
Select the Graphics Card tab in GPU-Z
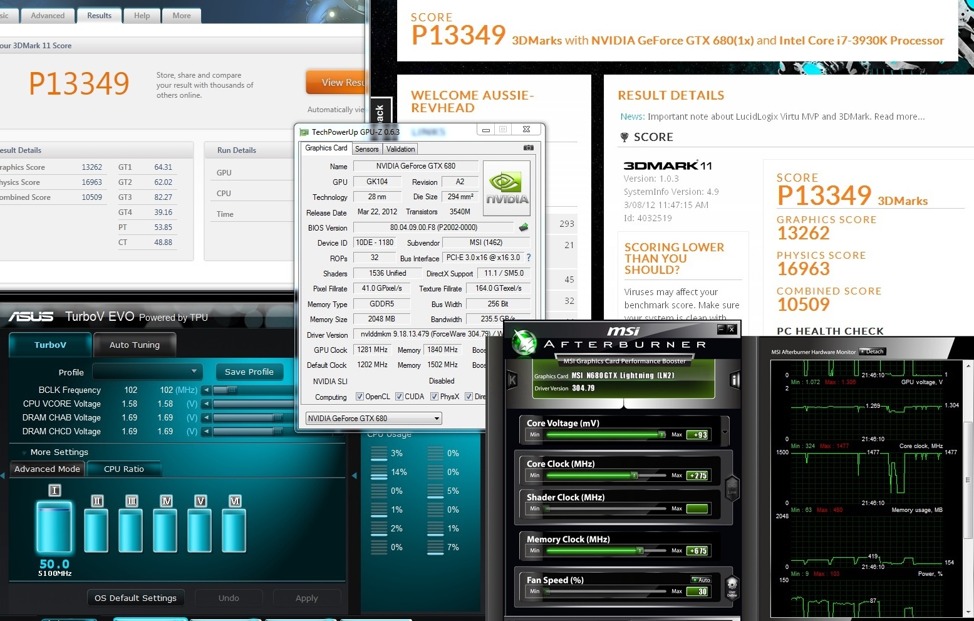(x=326, y=148)
